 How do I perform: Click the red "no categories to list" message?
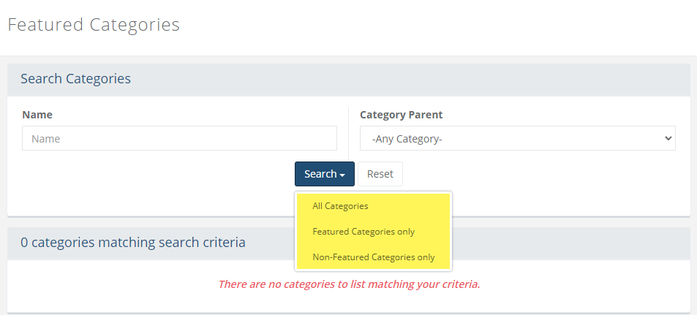pos(349,284)
